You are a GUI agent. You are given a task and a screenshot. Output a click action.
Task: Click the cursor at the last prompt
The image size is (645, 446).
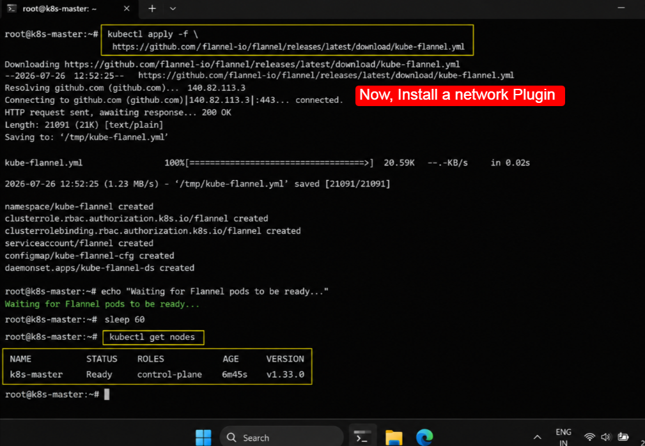[x=107, y=394]
